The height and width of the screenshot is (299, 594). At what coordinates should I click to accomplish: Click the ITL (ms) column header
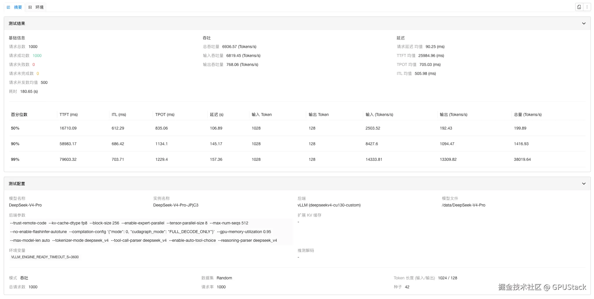(x=119, y=115)
